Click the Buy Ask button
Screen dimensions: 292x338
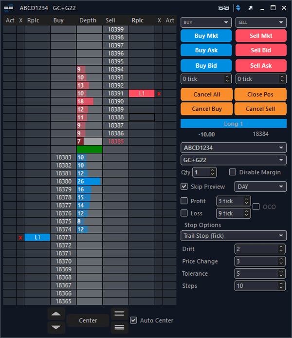[206, 50]
